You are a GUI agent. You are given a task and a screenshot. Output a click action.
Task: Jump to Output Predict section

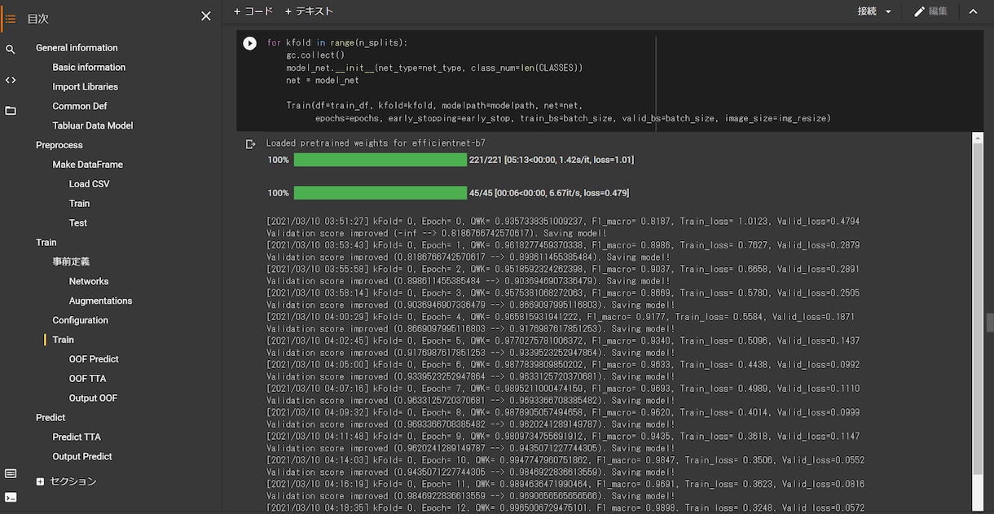pyautogui.click(x=82, y=457)
